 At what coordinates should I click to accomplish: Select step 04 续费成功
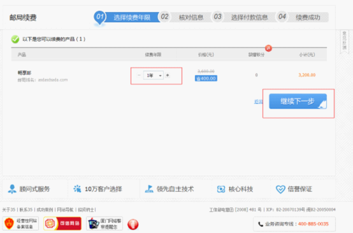point(302,17)
